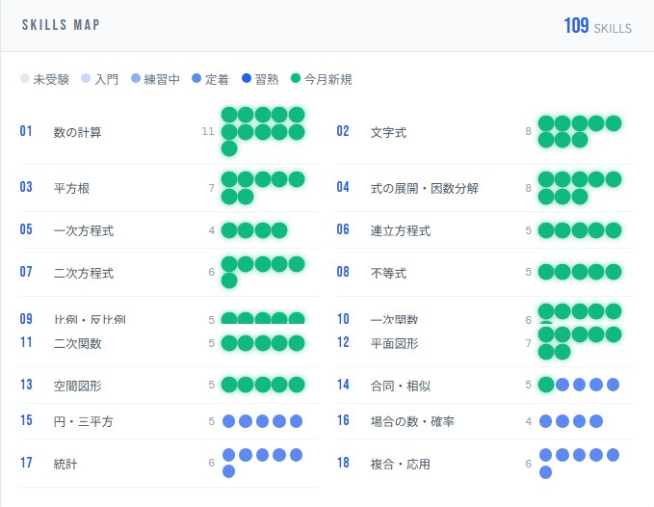The height and width of the screenshot is (507, 654).
Task: Click category number 03
Action: tap(26, 187)
